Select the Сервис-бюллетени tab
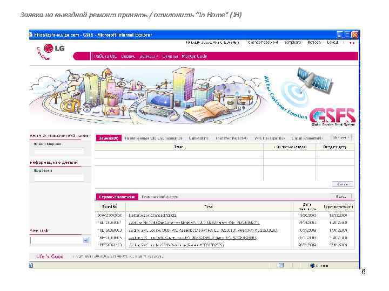Image resolution: width=389 pixels, height=291 pixels. coord(117,197)
